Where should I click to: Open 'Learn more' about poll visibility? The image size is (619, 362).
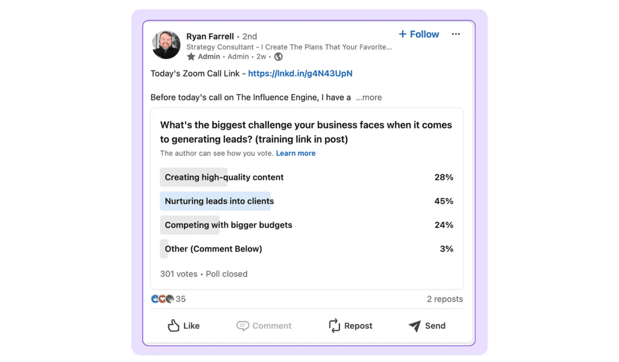tap(296, 153)
